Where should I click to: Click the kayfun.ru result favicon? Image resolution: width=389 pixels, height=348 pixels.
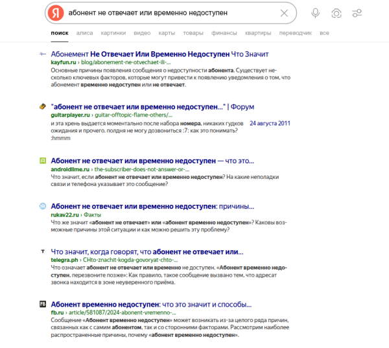click(43, 54)
